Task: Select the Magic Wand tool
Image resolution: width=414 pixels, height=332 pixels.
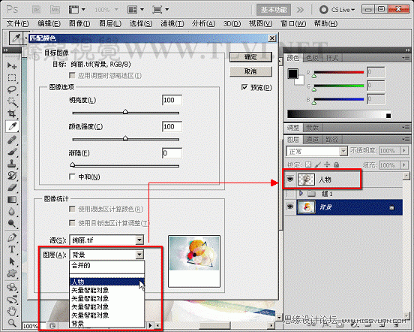Action: (11, 101)
